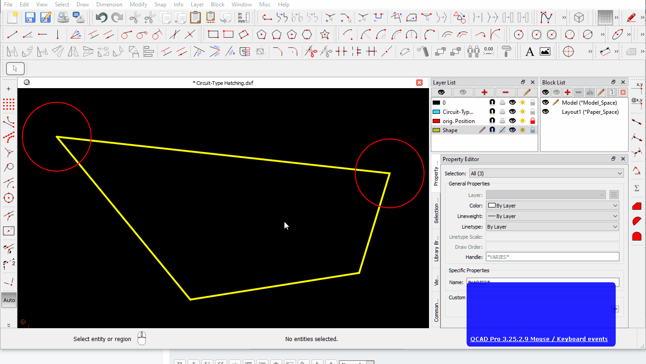Screen dimensions: 646x364
Task: Unlock the orig. Position layer
Action: (x=532, y=121)
